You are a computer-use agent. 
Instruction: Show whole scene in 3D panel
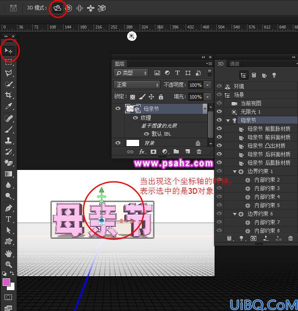[244, 75]
